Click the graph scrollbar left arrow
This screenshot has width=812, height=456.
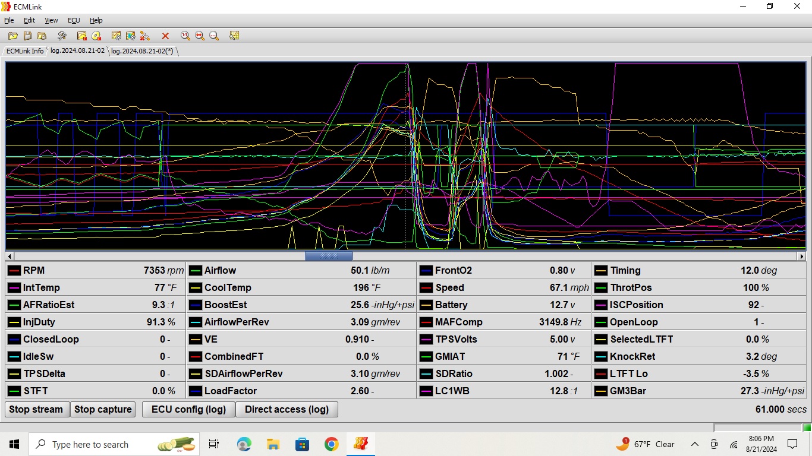pos(10,256)
